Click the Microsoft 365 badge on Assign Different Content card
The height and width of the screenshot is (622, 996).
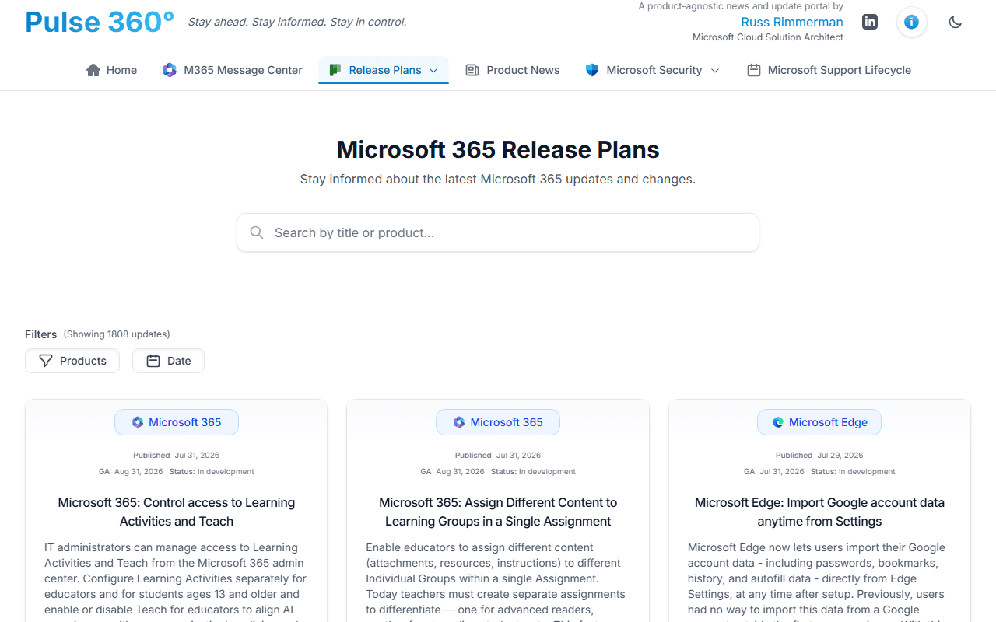pyautogui.click(x=498, y=422)
